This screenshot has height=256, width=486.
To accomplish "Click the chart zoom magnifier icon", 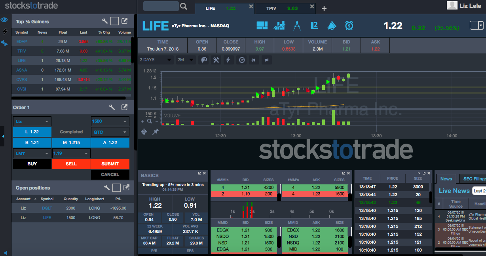I will (x=150, y=121).
